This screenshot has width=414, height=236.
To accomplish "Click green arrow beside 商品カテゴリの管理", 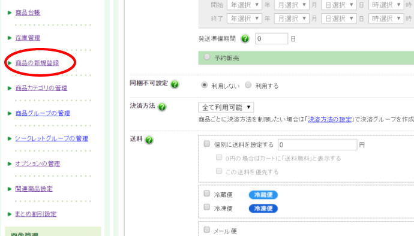I will pyautogui.click(x=10, y=88).
